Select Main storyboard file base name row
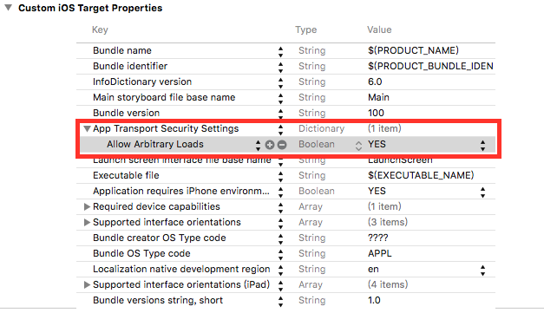The width and height of the screenshot is (544, 313). point(285,97)
